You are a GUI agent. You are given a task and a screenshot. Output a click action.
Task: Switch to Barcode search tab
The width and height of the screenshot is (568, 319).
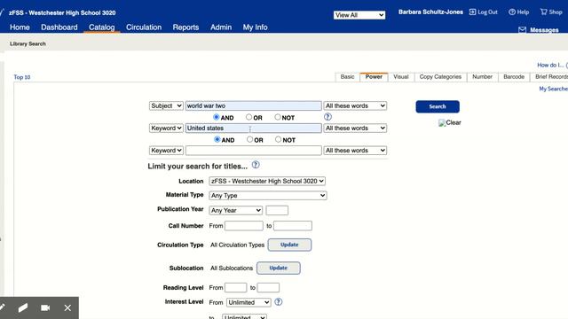click(514, 77)
